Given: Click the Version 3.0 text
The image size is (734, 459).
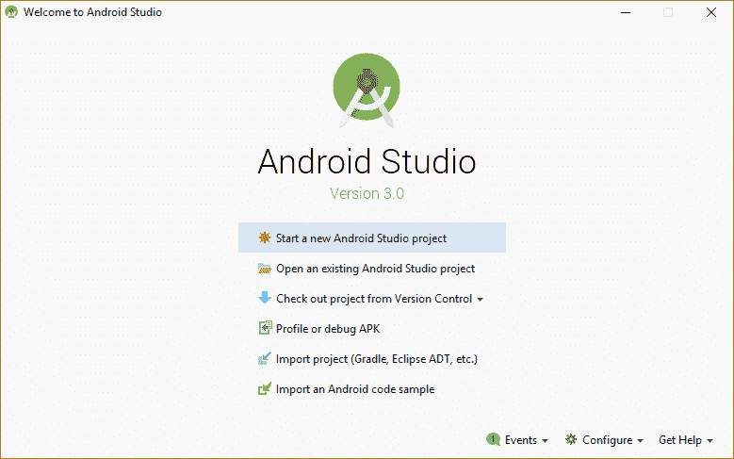Looking at the screenshot, I should pyautogui.click(x=367, y=193).
